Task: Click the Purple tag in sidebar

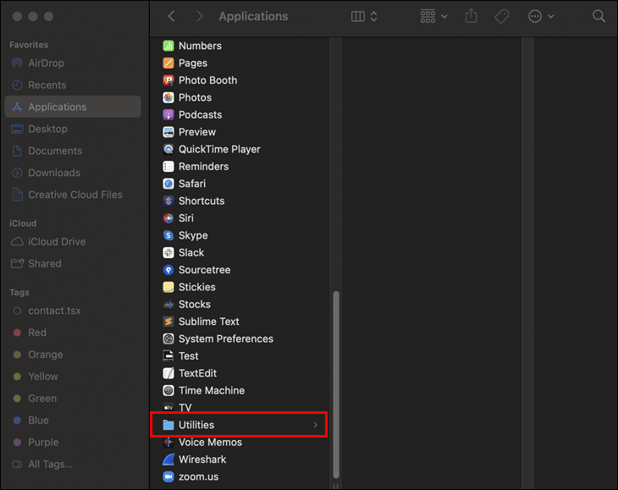Action: (x=43, y=442)
